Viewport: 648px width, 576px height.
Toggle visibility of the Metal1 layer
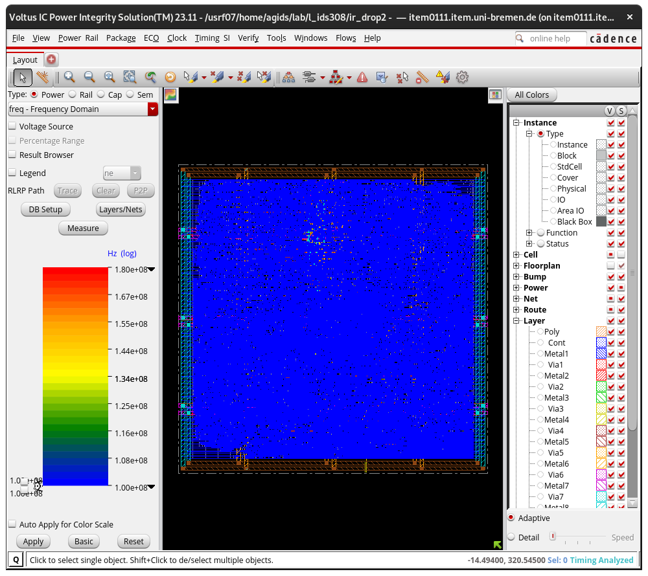point(610,353)
